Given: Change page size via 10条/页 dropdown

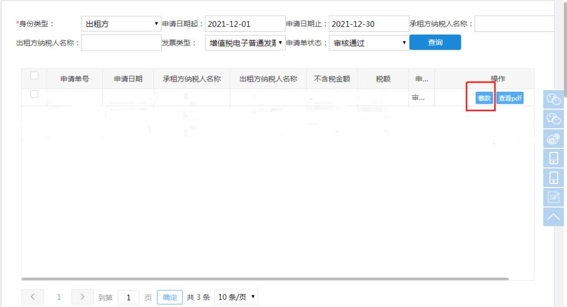Looking at the screenshot, I should pyautogui.click(x=236, y=296).
